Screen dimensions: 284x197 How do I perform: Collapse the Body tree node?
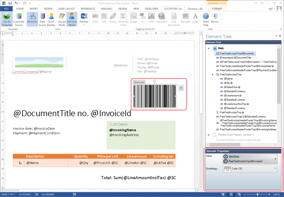tap(209, 48)
